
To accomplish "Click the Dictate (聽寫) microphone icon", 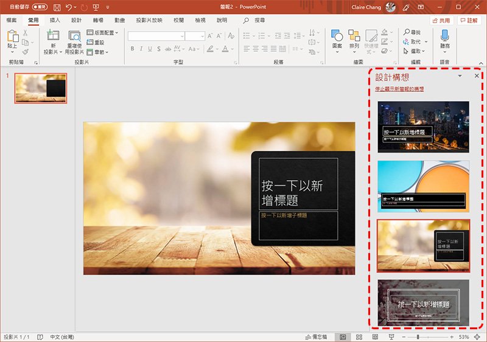I will pyautogui.click(x=444, y=36).
